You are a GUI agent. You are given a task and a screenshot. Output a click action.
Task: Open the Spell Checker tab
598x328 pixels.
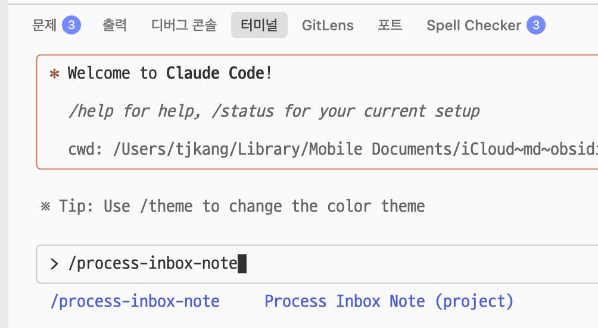[474, 26]
